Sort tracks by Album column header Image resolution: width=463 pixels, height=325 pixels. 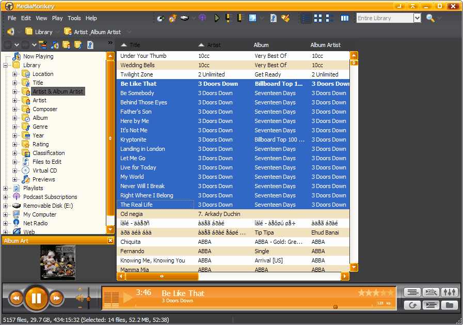tap(261, 45)
